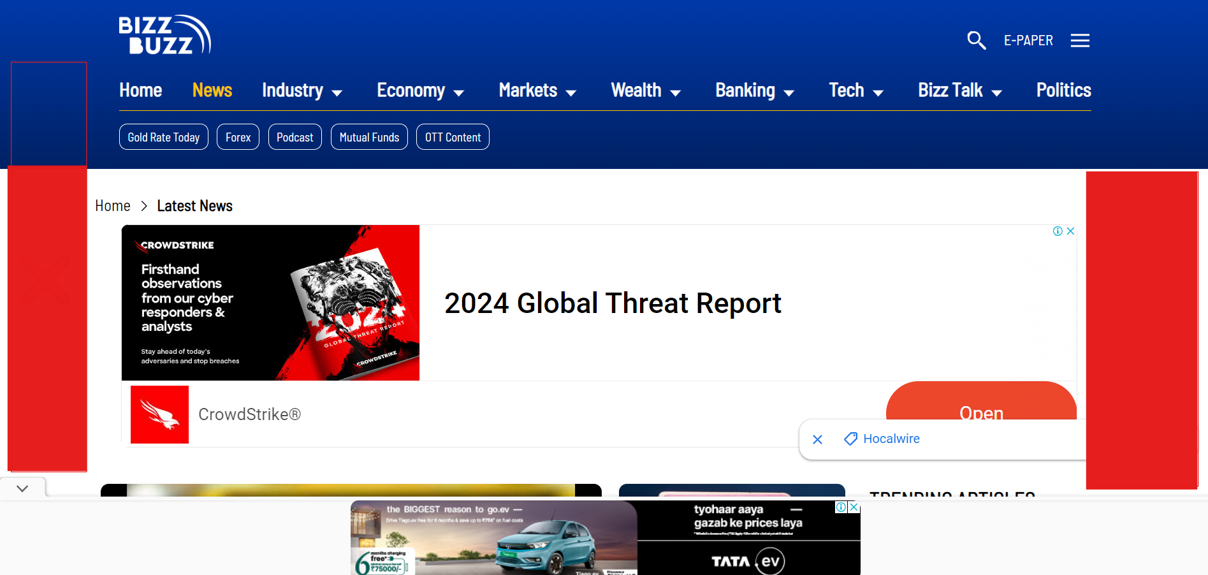
Task: Click the Bizz Buzz logo
Action: (164, 35)
